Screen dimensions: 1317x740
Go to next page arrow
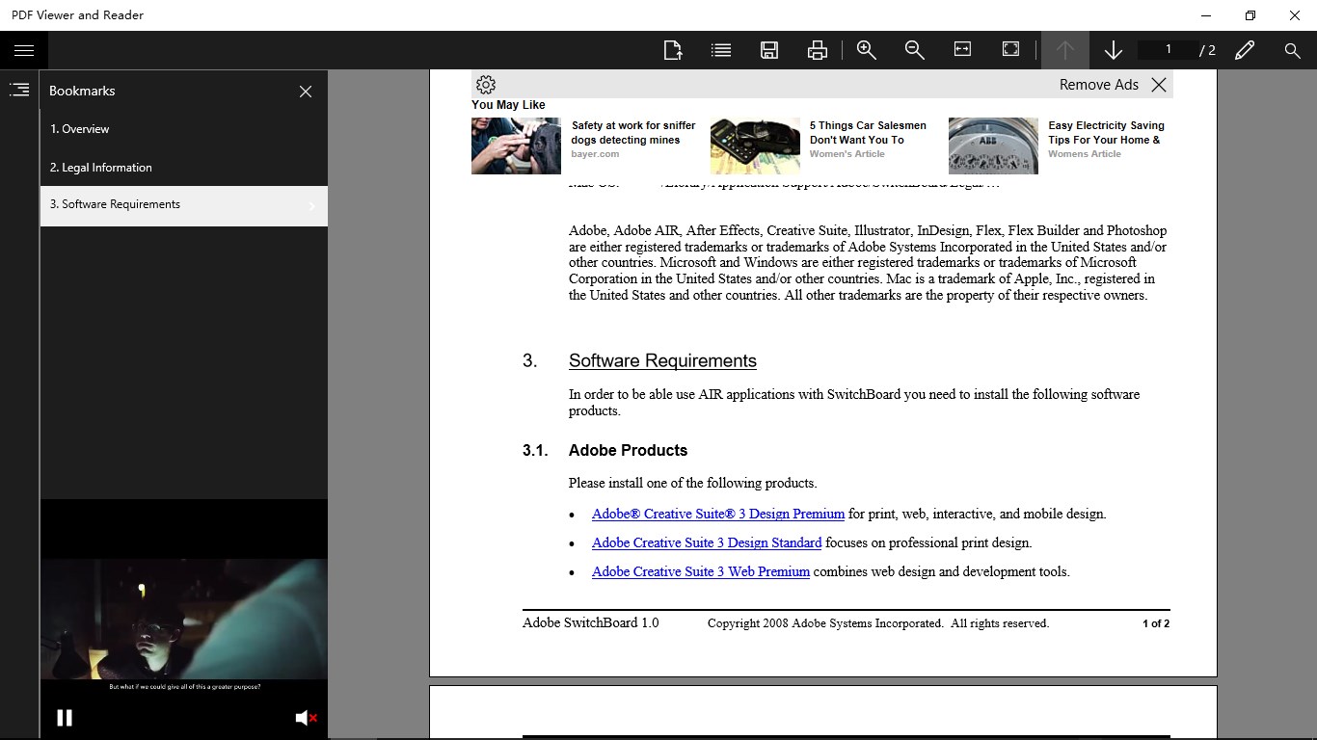click(x=1114, y=50)
